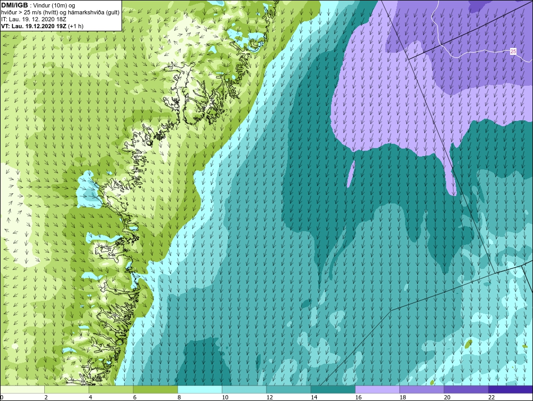
Task: Click the 16–18 m/s light lavender legend swatch
Action: click(378, 389)
